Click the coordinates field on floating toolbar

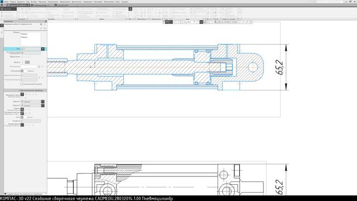(x=227, y=22)
